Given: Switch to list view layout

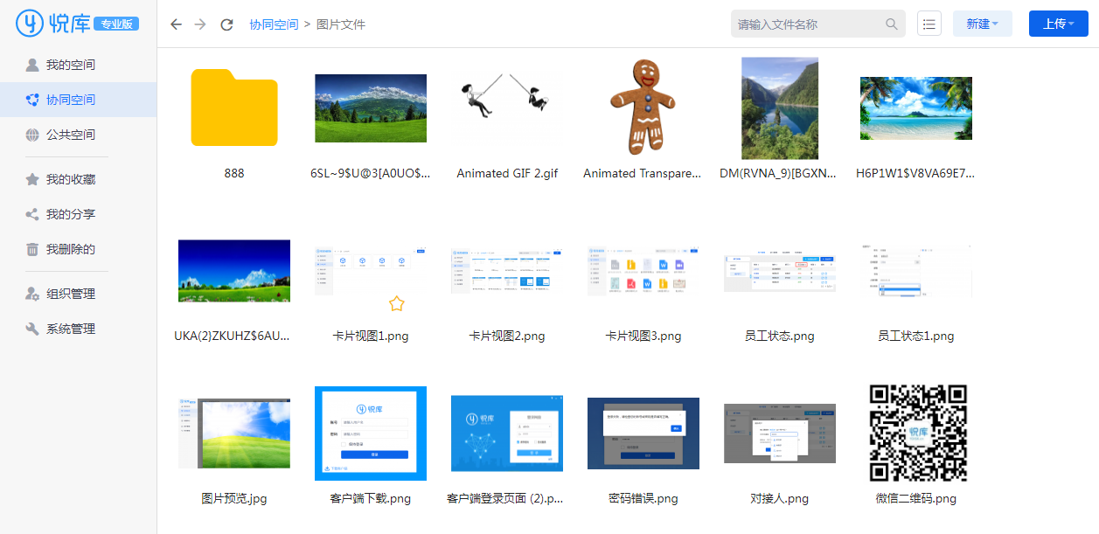Looking at the screenshot, I should 929,24.
